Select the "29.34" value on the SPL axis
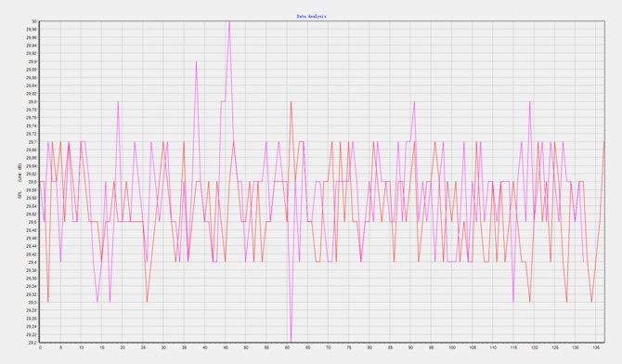This screenshot has width=622, height=364. pyautogui.click(x=32, y=286)
